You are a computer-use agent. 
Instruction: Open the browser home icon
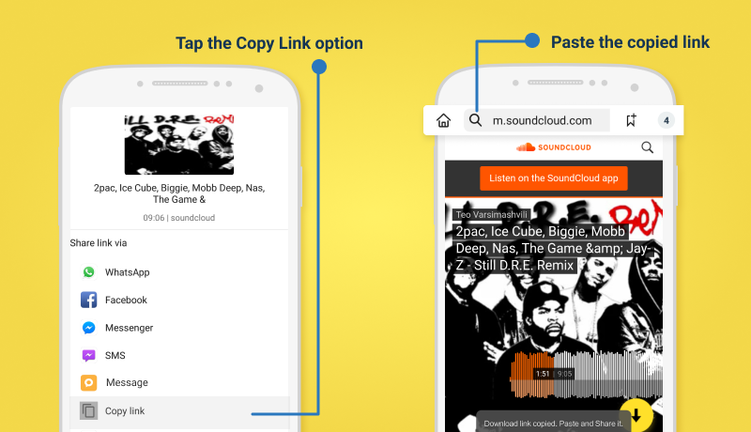[443, 120]
